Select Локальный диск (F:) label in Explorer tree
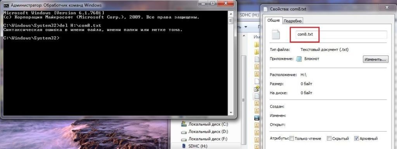Viewport: 397px width, 149px height. click(x=208, y=139)
